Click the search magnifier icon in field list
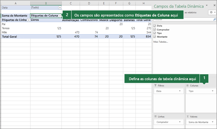The width and height of the screenshot is (217, 129). 215,19
